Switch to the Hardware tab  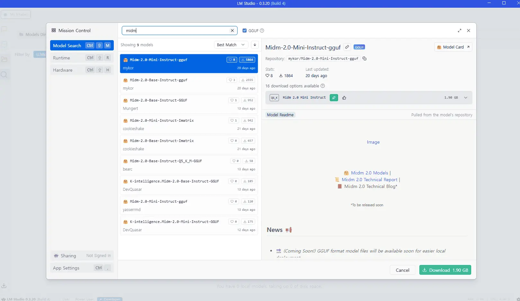(x=82, y=70)
